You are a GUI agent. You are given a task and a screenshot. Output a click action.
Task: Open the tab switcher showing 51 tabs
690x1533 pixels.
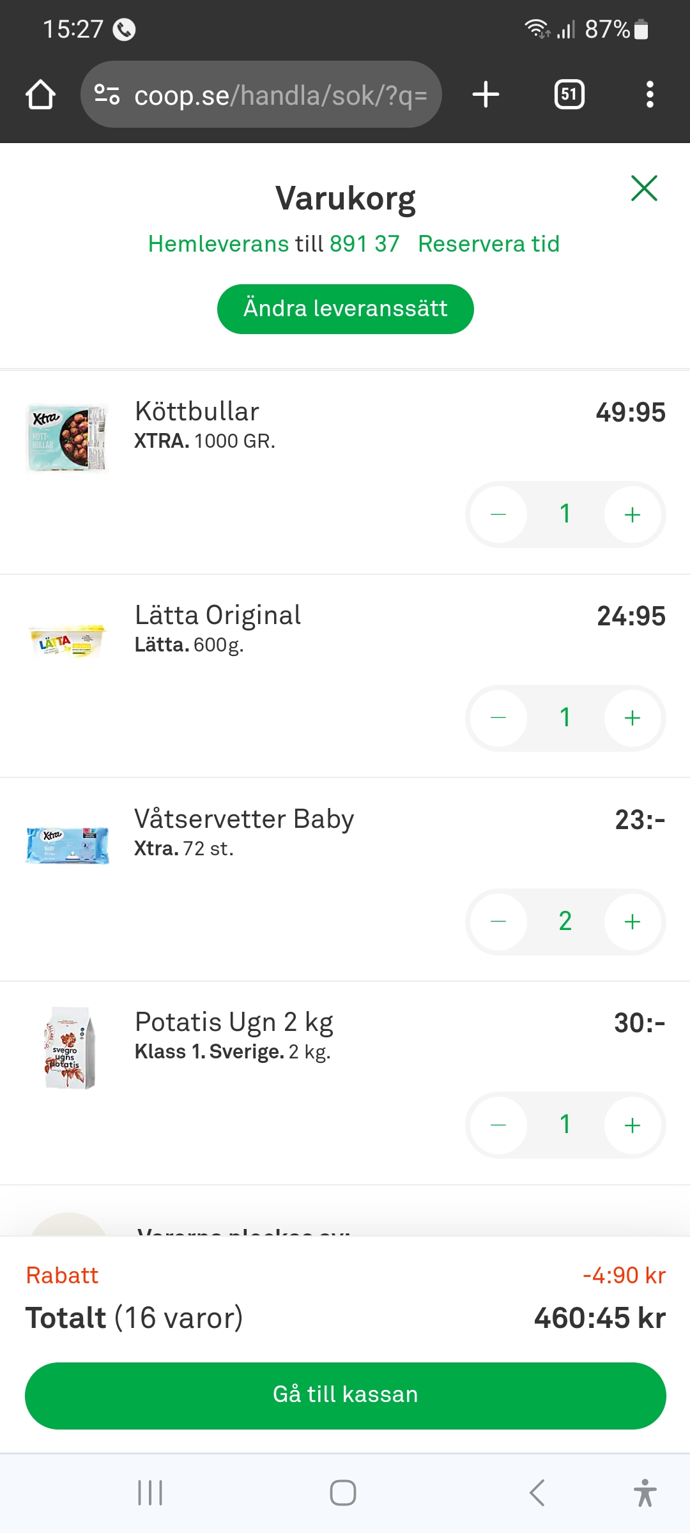pyautogui.click(x=569, y=95)
